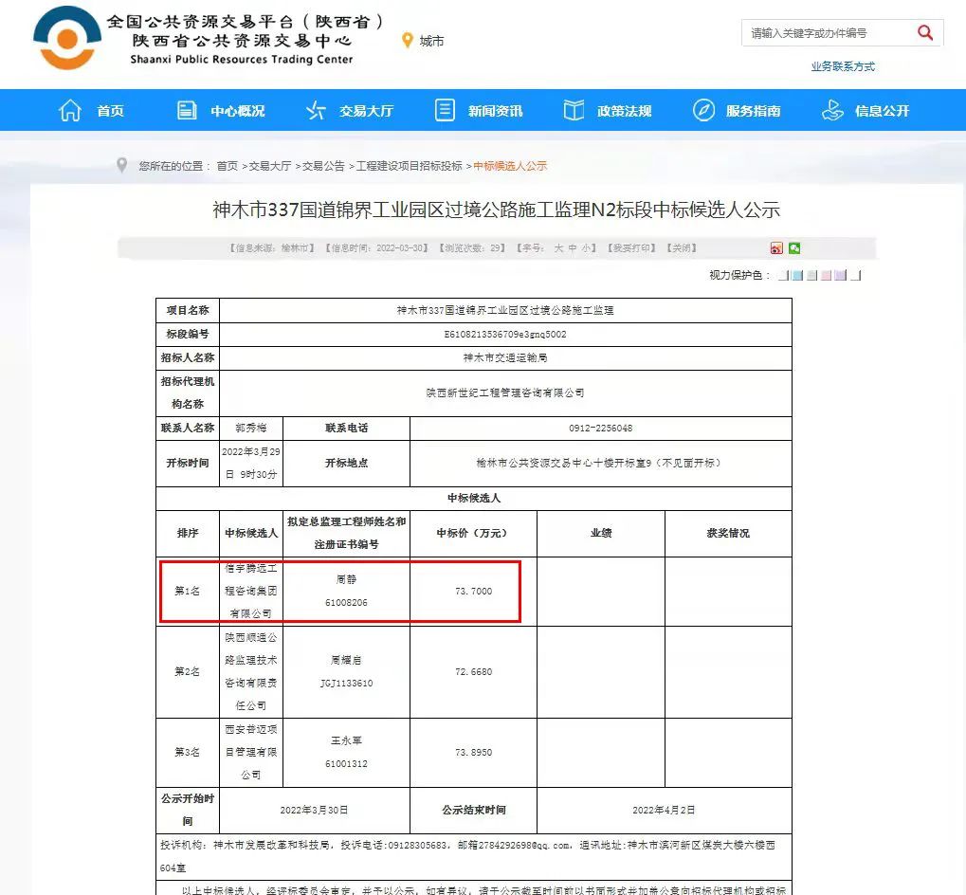
Task: Click the home icon for 首页
Action: [x=71, y=111]
